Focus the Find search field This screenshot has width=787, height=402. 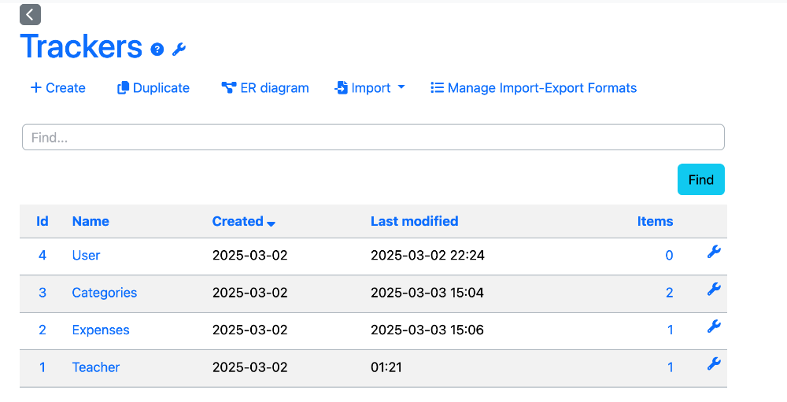coord(373,137)
